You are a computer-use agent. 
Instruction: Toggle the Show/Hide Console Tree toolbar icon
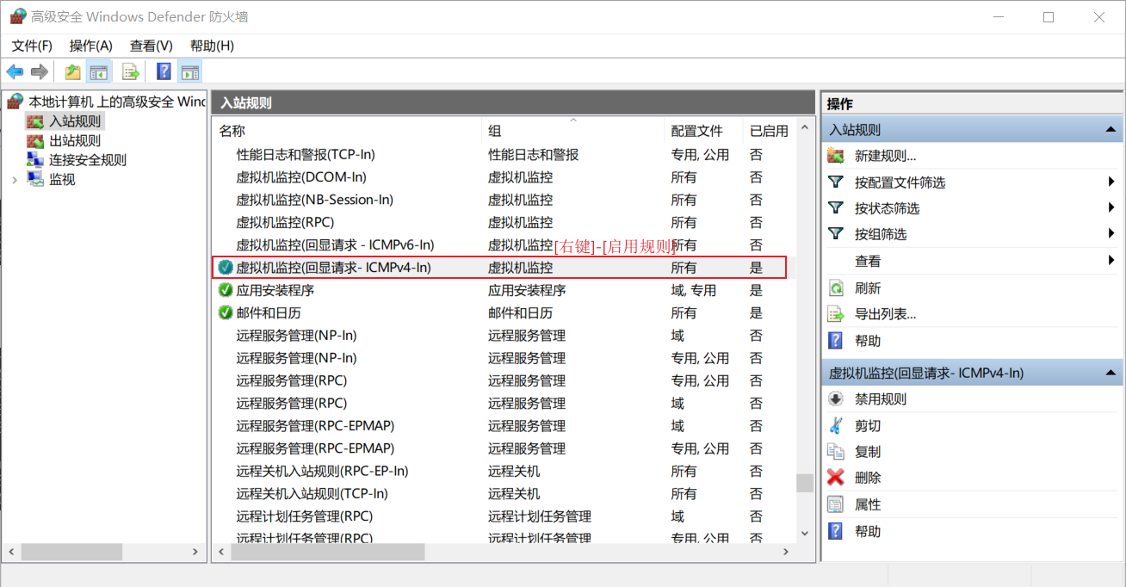point(99,71)
